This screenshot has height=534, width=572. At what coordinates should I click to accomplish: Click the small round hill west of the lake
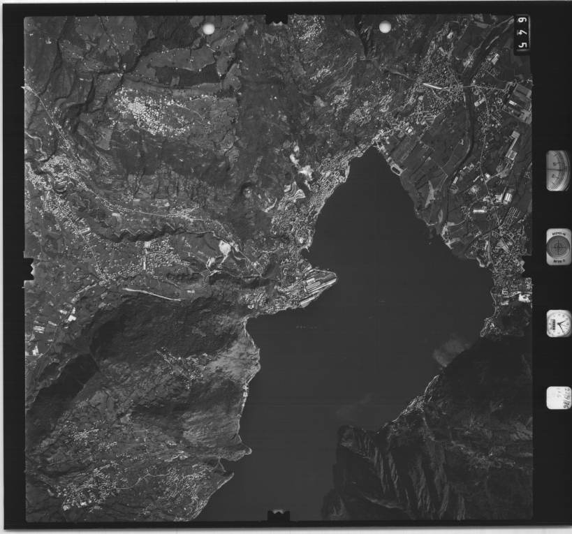pyautogui.click(x=247, y=189)
